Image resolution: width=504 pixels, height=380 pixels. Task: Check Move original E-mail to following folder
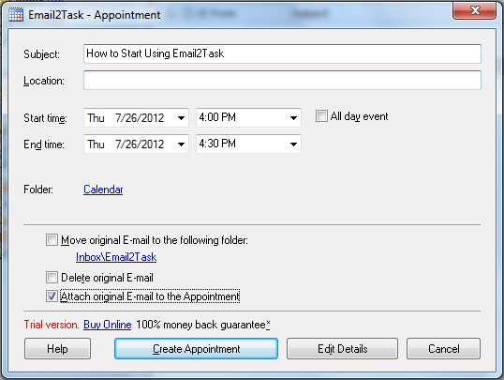tap(52, 240)
